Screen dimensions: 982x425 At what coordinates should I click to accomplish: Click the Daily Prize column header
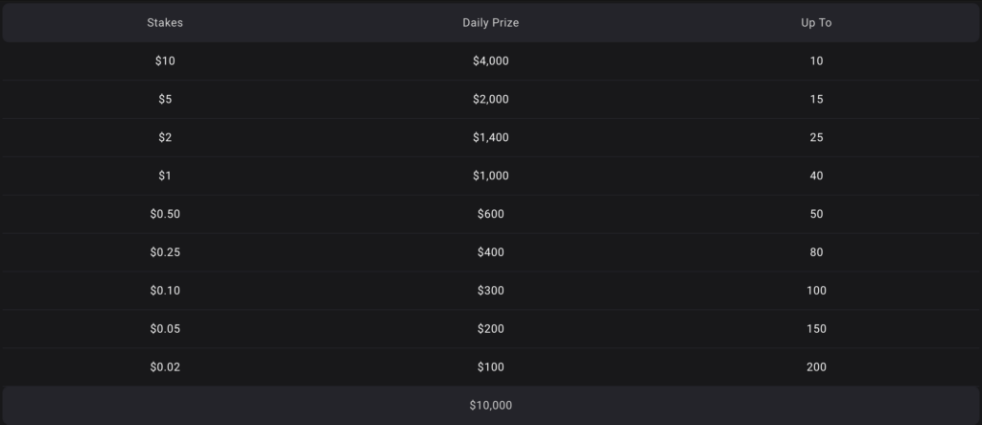point(490,22)
